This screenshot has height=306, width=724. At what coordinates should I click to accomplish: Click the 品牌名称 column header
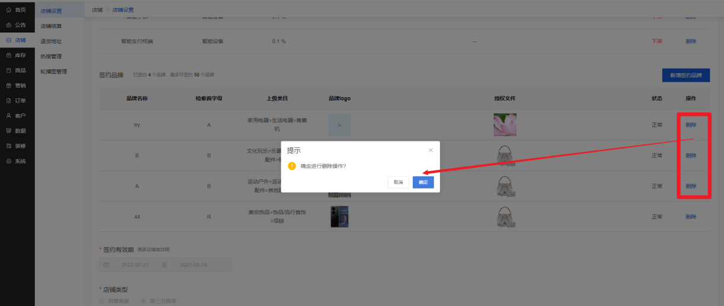pos(137,98)
